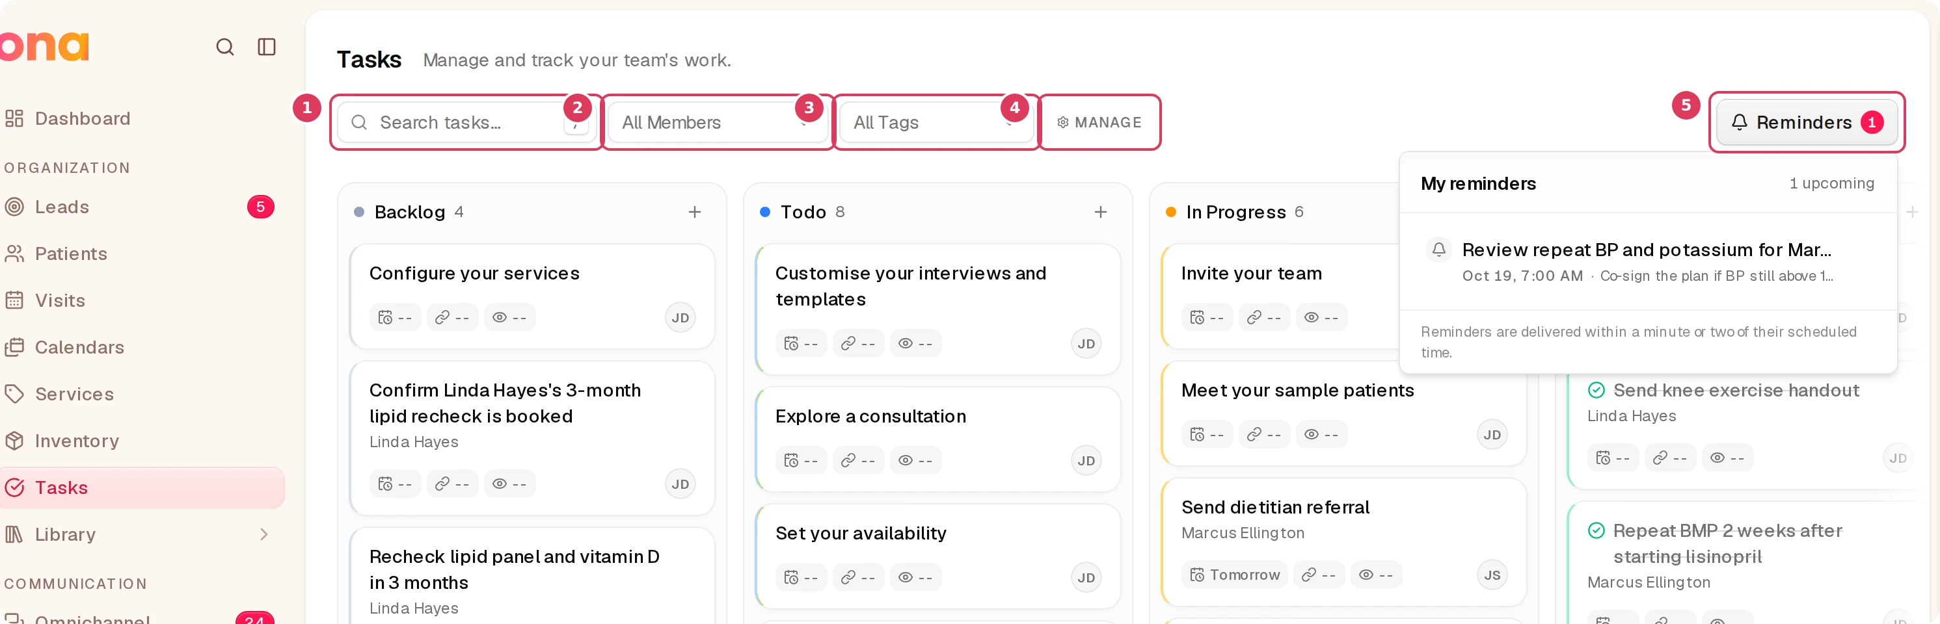Click eye chip on Confirm Linda Hayes's card
This screenshot has width=1940, height=624.
[509, 484]
